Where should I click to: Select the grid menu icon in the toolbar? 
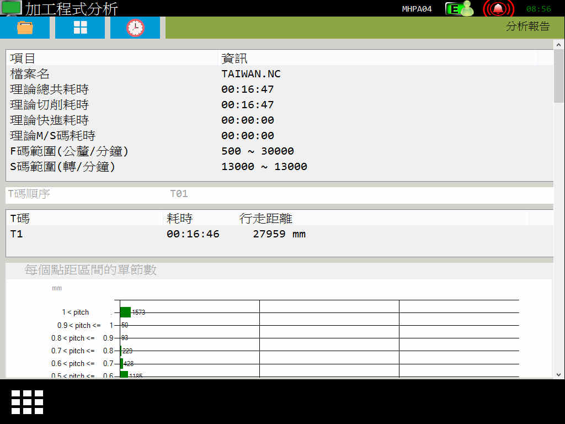(x=79, y=27)
